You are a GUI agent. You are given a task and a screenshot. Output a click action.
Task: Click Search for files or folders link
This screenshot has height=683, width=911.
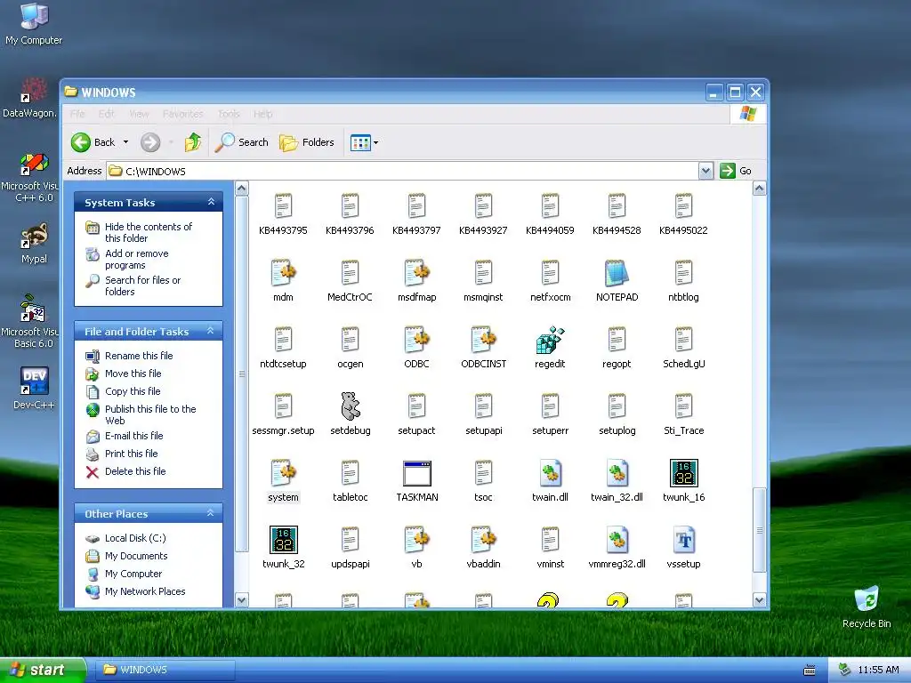click(x=142, y=285)
